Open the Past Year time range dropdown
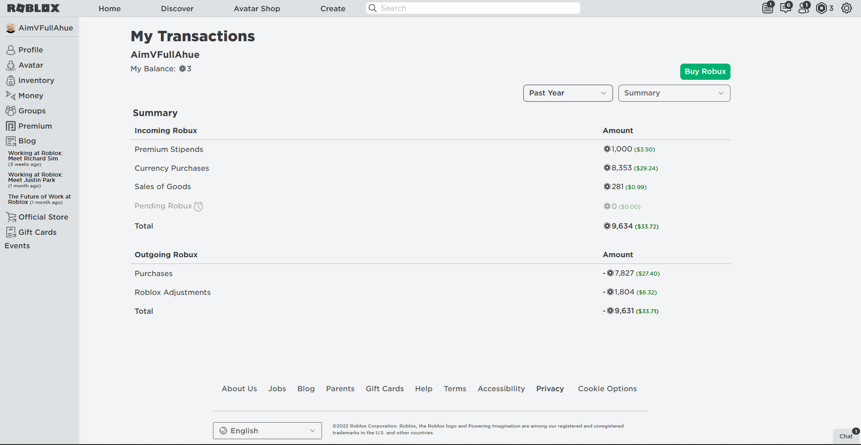 568,93
